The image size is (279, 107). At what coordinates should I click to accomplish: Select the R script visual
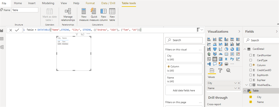226,59
